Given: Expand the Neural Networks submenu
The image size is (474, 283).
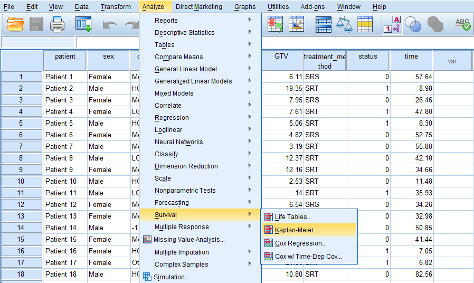Looking at the screenshot, I should click(x=200, y=142).
